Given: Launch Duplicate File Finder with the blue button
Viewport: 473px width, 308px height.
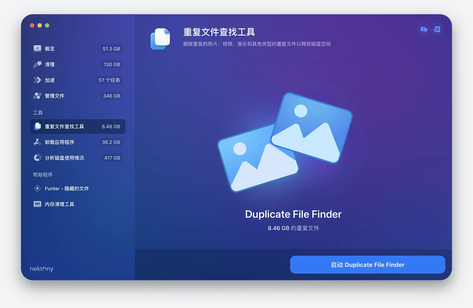Looking at the screenshot, I should pos(367,265).
